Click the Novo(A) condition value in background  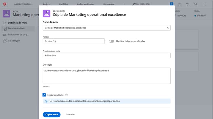[x=181, y=16]
